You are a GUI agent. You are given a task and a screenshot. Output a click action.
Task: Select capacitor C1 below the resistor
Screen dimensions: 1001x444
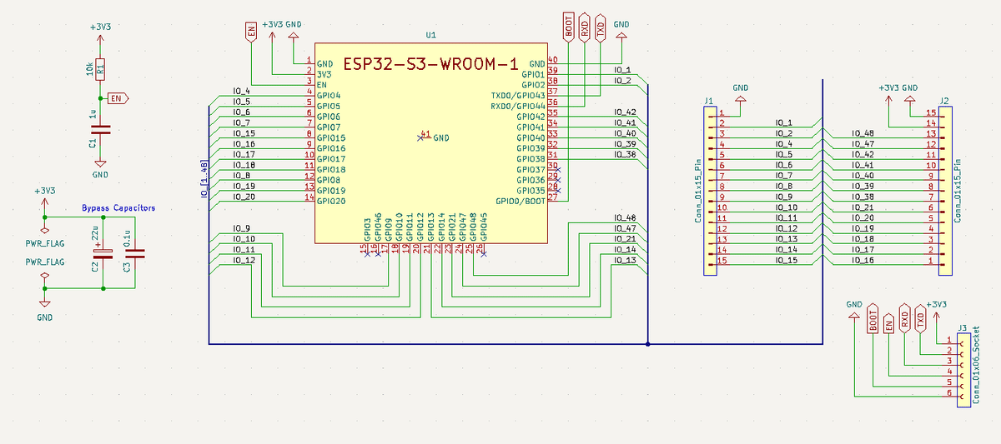coord(100,129)
